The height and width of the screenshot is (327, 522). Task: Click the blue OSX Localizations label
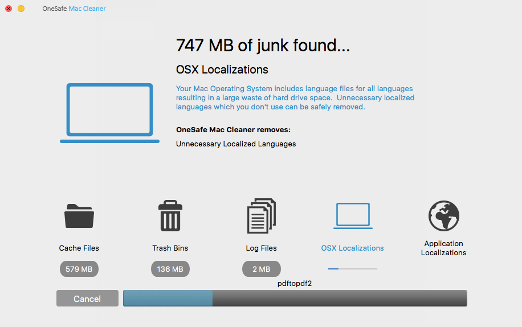tap(352, 248)
